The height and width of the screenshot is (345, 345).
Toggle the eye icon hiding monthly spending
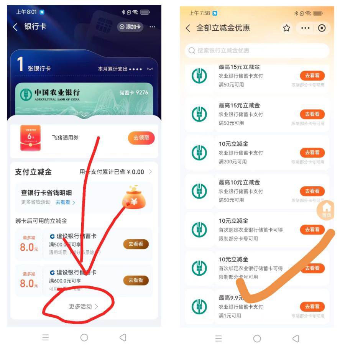[x=150, y=69]
